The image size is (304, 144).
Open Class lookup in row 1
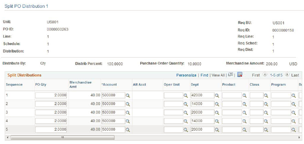click(266, 95)
